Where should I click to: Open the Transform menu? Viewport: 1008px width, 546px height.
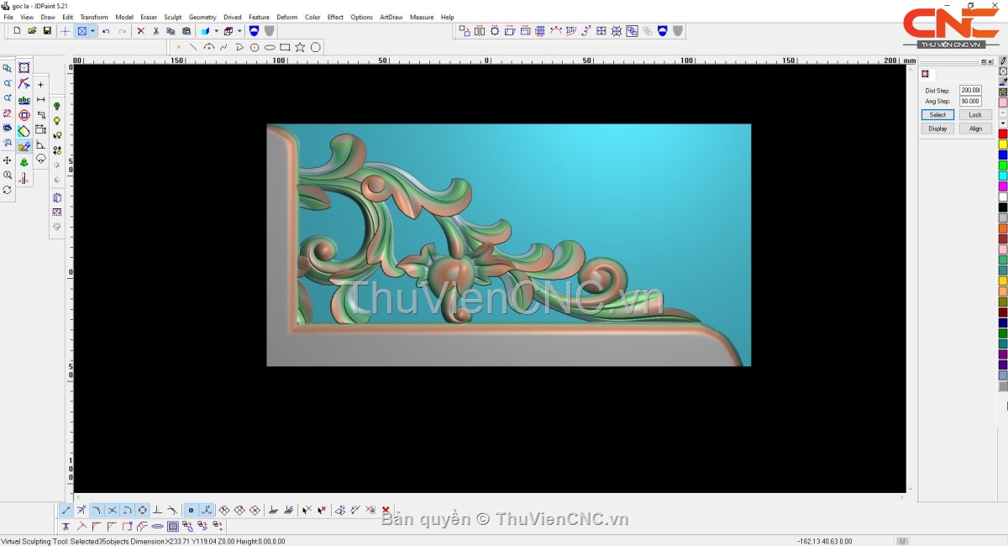coord(94,17)
